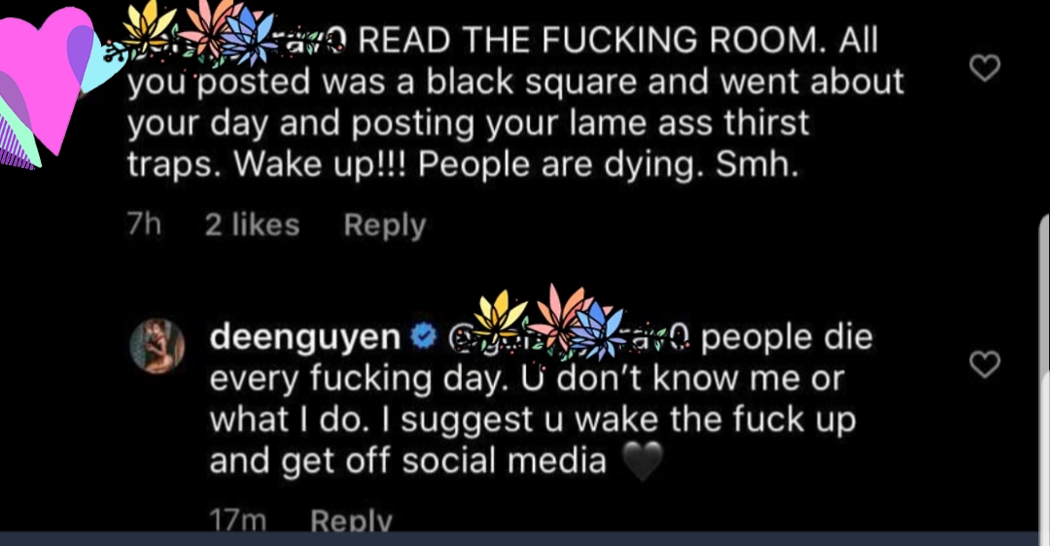
Task: Like the READ THE ROOM comment heart
Action: pyautogui.click(x=984, y=68)
